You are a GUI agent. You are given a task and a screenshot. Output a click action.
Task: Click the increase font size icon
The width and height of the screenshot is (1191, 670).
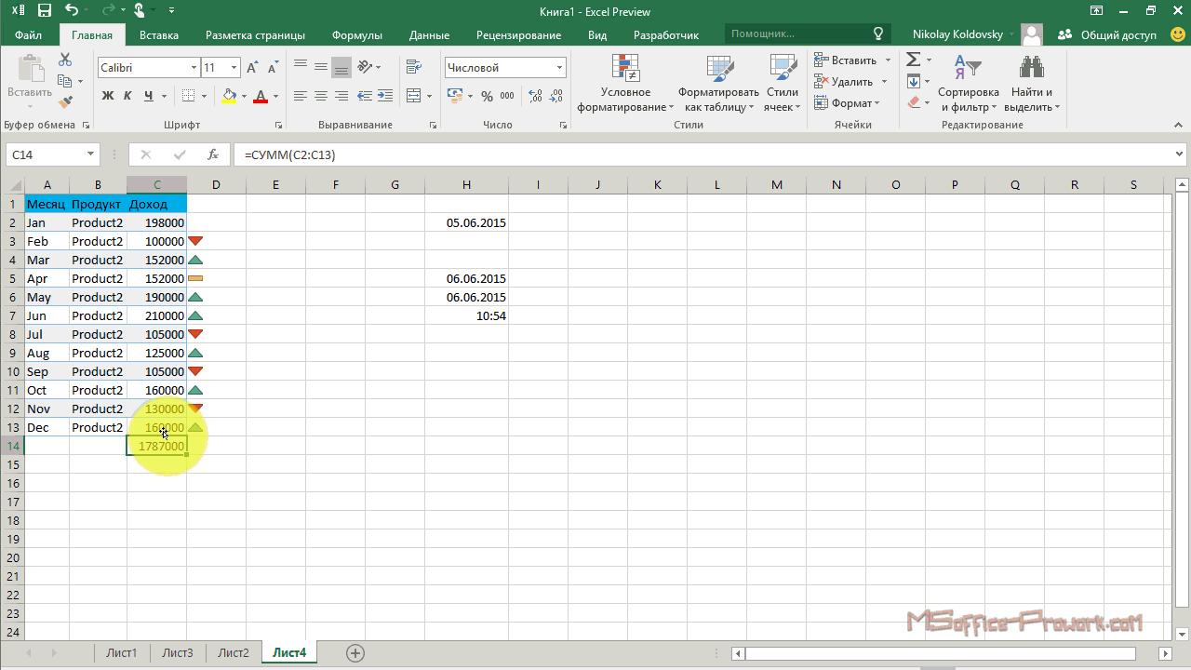pos(252,68)
